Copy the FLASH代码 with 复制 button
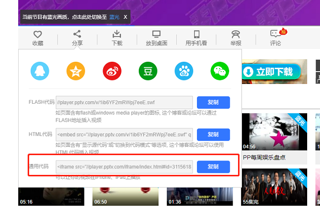This screenshot has width=320, height=206. pyautogui.click(x=213, y=102)
